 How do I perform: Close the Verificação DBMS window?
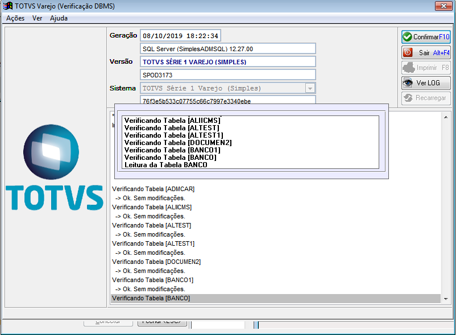pyautogui.click(x=443, y=6)
